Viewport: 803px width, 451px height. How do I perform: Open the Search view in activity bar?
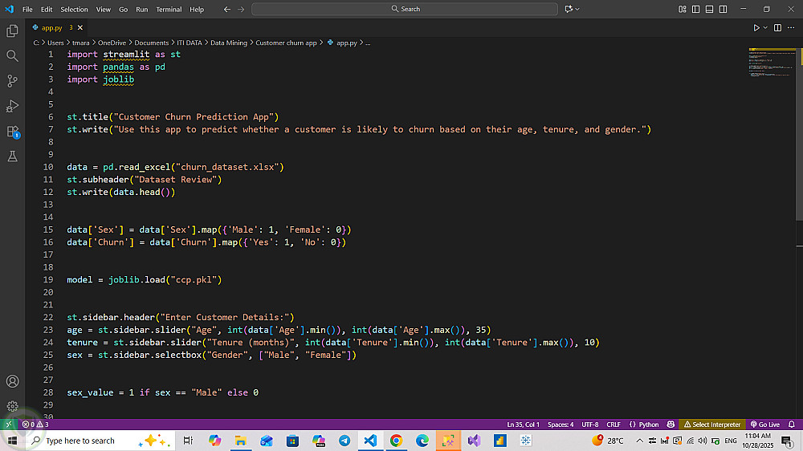[x=12, y=55]
